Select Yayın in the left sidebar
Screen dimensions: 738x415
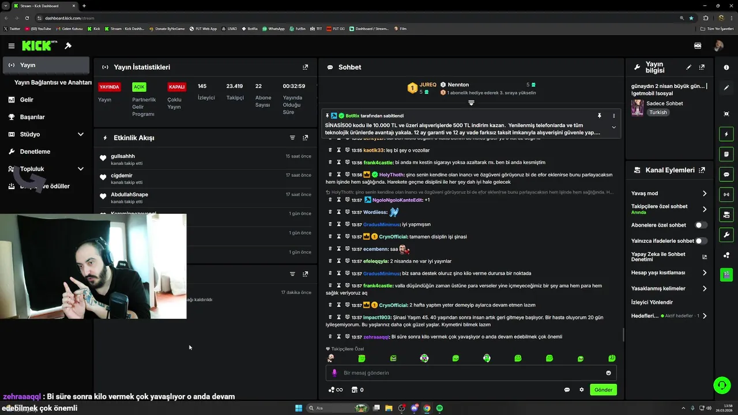(46, 65)
